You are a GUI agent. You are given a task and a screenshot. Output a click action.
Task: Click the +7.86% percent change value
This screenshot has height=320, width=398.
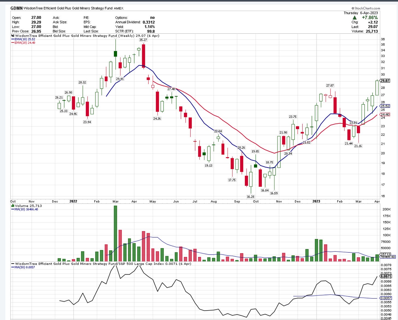click(370, 17)
